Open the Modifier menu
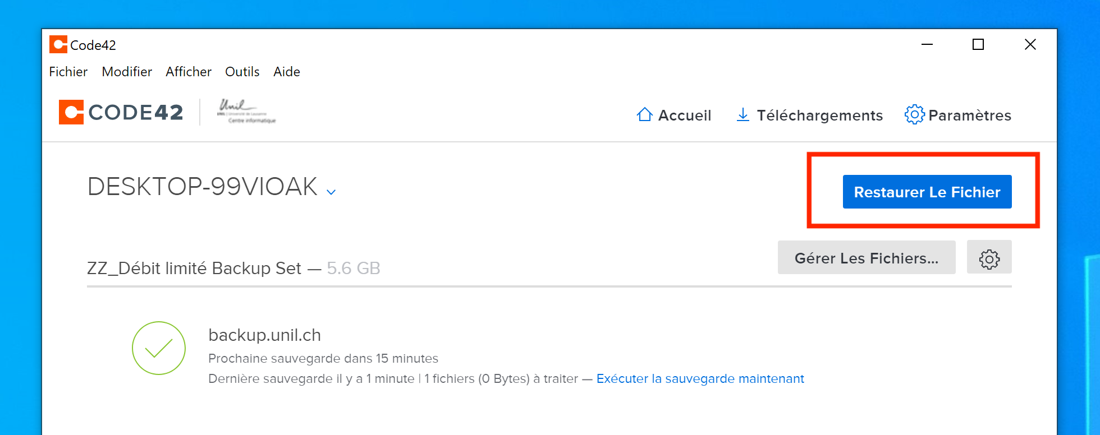This screenshot has height=435, width=1100. tap(127, 72)
